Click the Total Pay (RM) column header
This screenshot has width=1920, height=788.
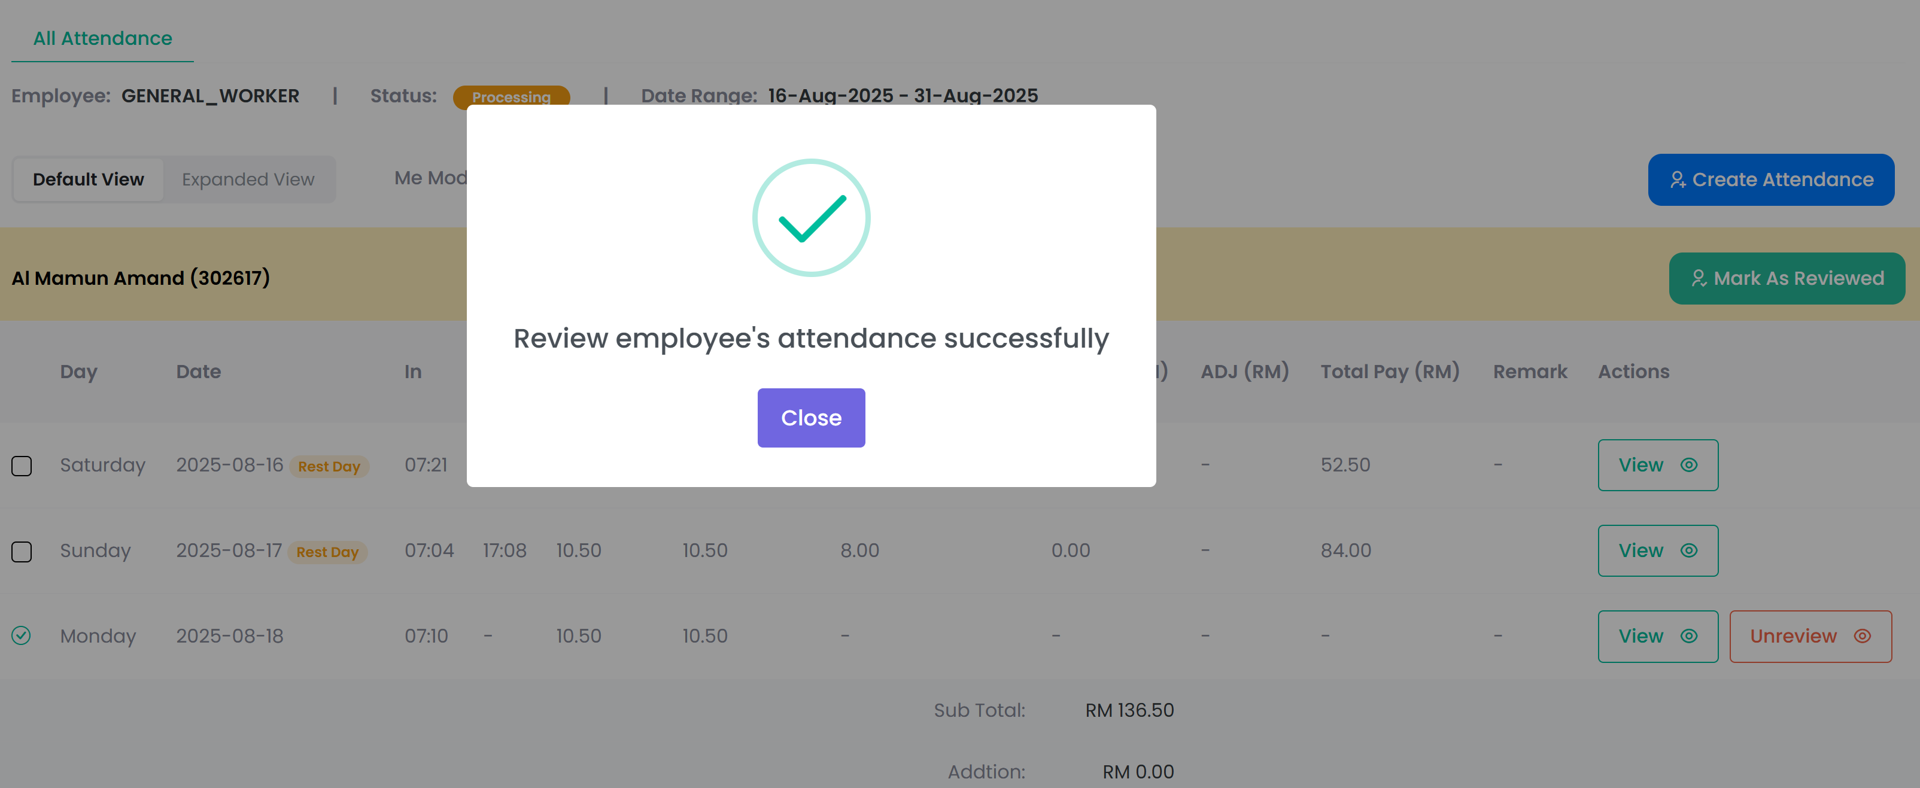[1390, 371]
